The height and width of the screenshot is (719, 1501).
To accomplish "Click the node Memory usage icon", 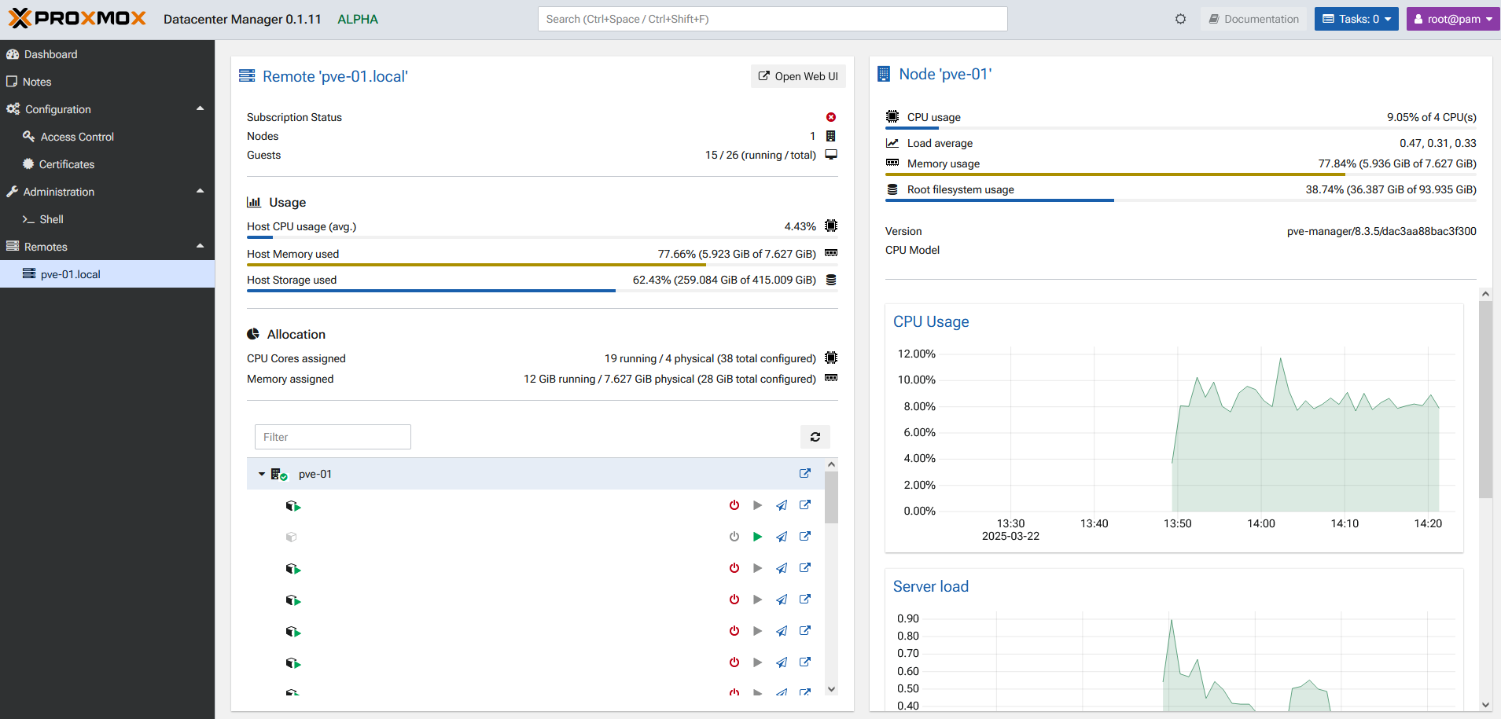I will click(x=892, y=163).
